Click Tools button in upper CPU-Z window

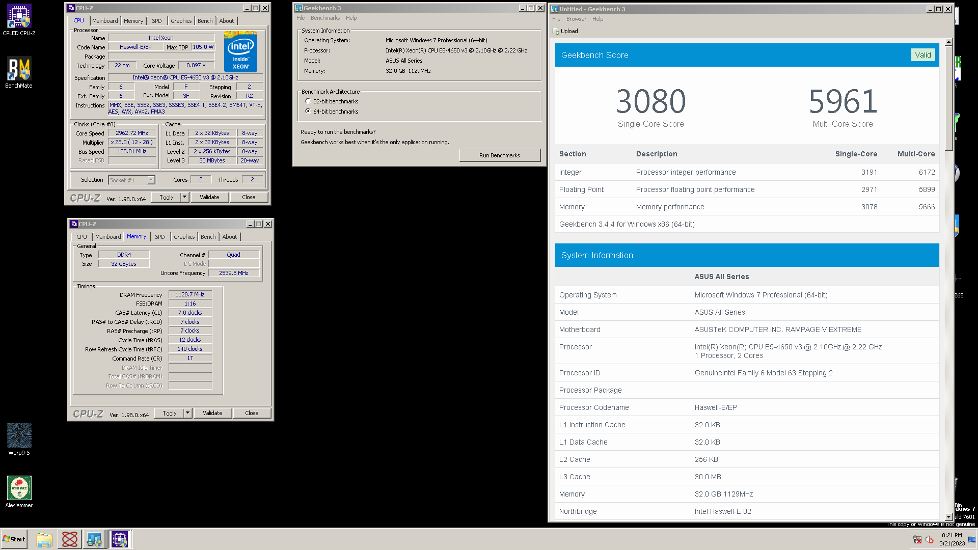click(x=166, y=197)
